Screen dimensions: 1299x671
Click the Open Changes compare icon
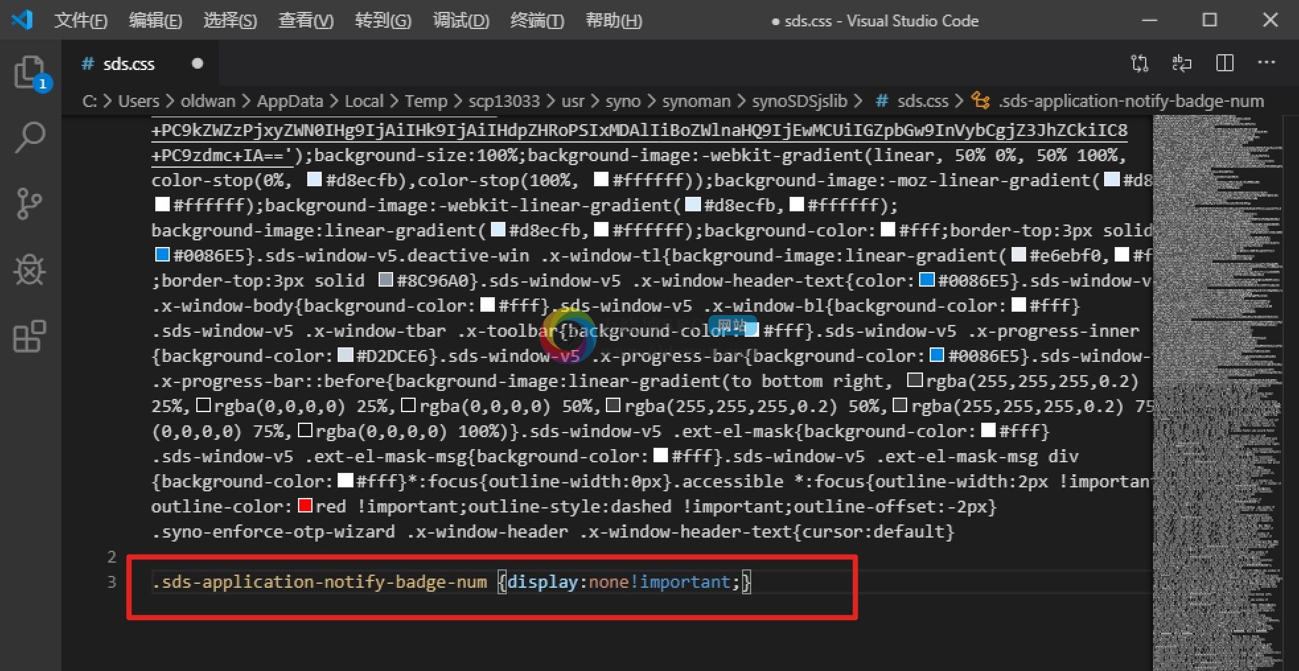tap(1139, 63)
